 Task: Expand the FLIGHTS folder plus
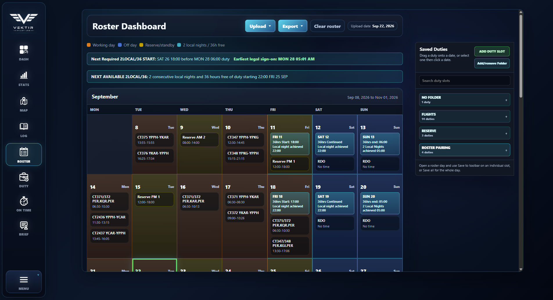point(506,117)
